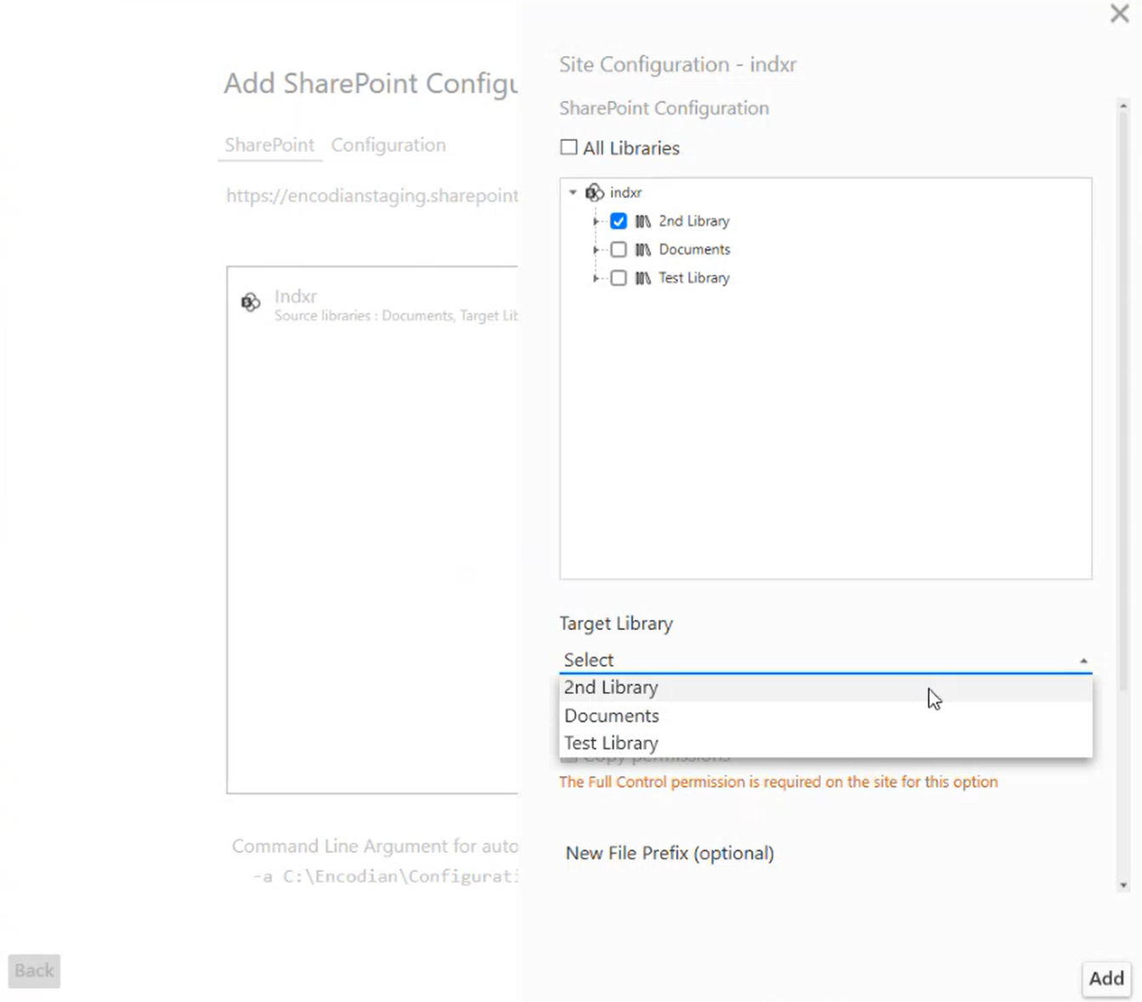Click the 2nd Library books icon

click(x=643, y=222)
